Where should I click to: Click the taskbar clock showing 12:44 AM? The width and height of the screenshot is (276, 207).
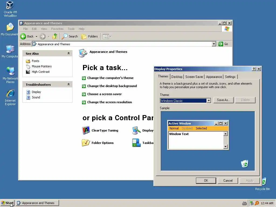point(267,203)
